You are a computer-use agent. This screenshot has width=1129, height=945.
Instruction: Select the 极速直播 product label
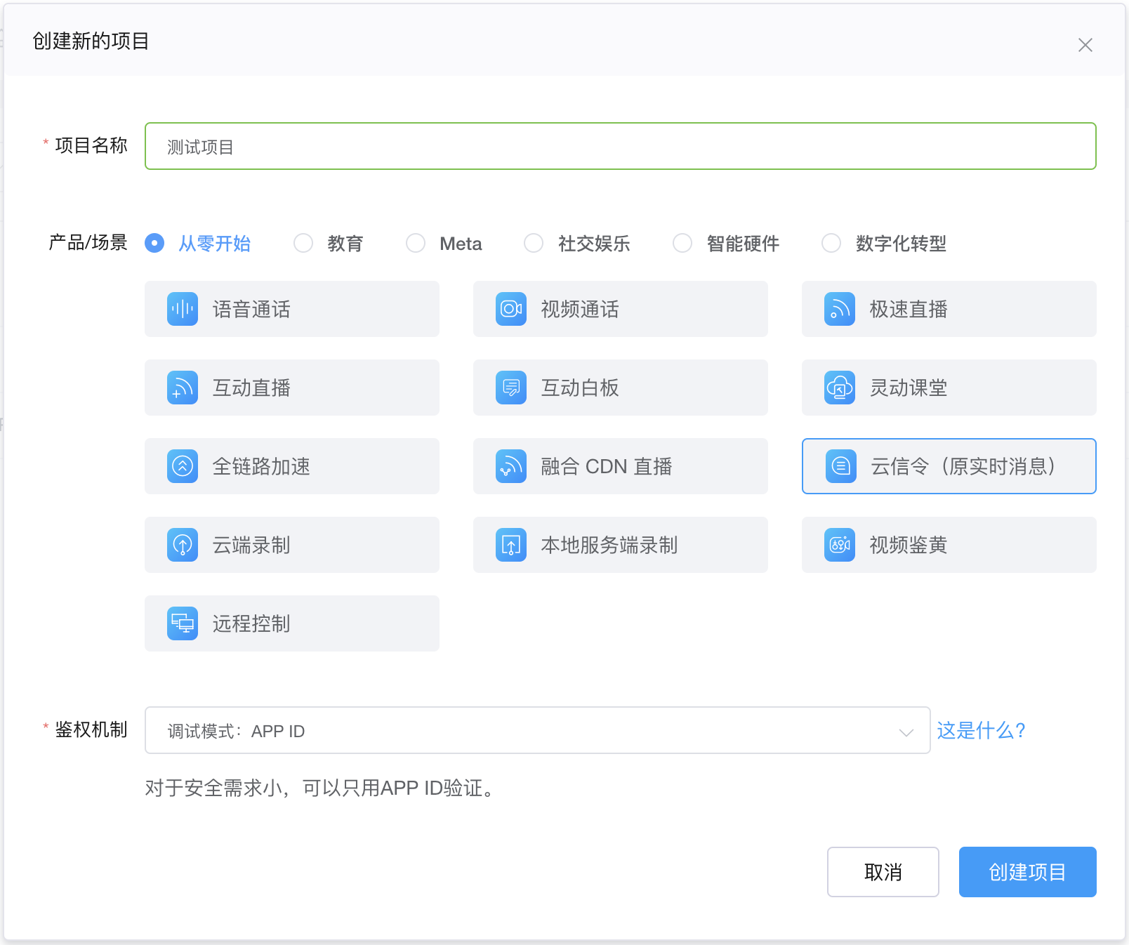pos(909,310)
